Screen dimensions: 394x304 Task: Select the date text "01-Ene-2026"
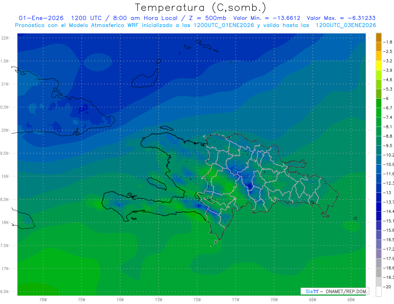pos(41,18)
